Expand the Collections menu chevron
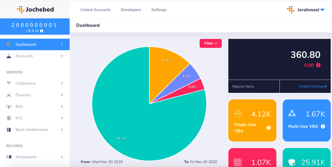Viewport: 332px width, 167px height. [62, 83]
